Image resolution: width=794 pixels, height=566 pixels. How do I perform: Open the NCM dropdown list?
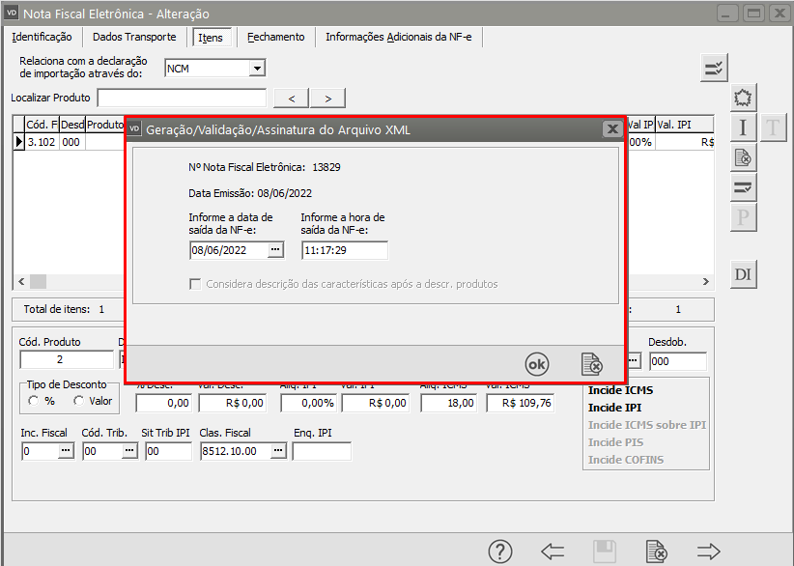(257, 69)
